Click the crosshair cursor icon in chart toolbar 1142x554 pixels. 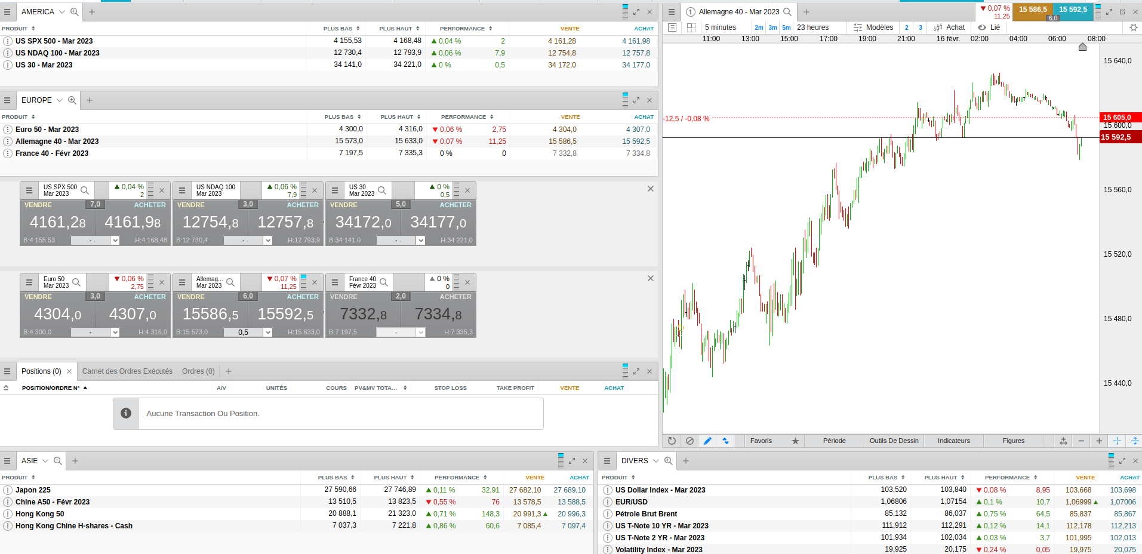tap(1117, 441)
